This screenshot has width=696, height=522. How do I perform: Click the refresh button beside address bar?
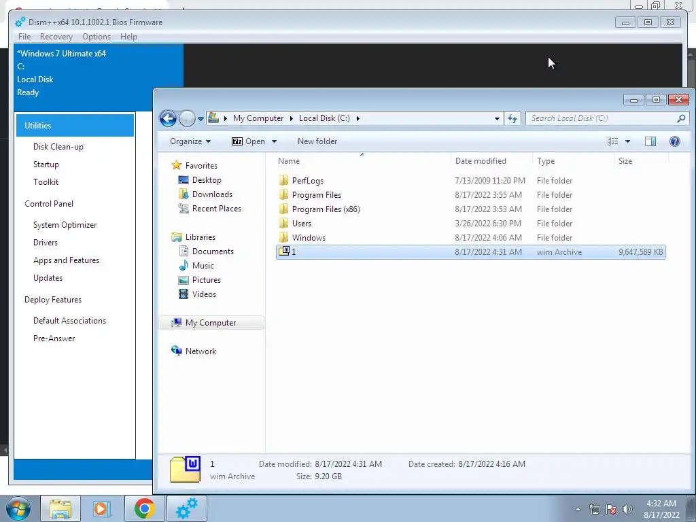tap(512, 118)
